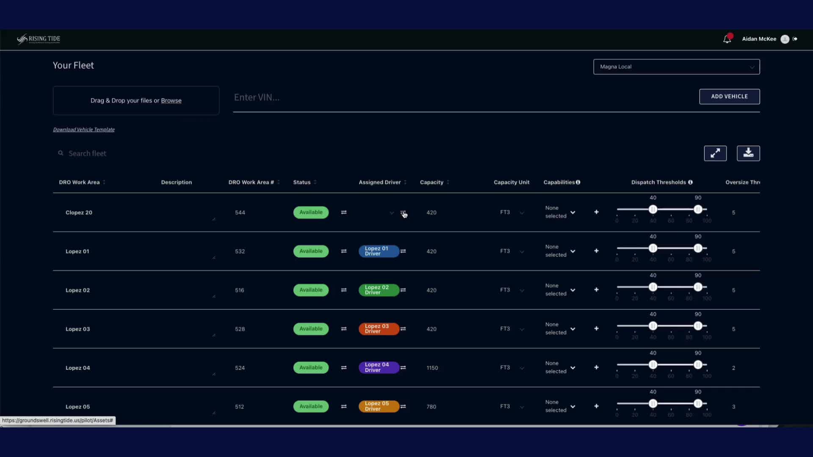The image size is (813, 457).
Task: Click the ADD VEHICLE button
Action: [729, 96]
